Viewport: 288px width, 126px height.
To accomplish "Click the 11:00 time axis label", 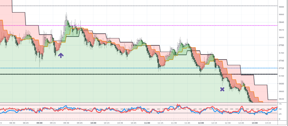I will pos(147,123).
